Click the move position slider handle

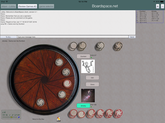(11, 117)
